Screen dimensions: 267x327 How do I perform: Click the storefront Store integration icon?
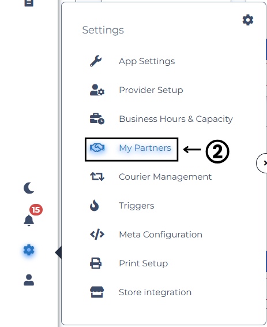[97, 292]
